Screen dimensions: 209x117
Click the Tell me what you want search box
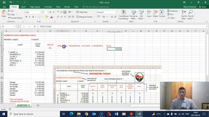[96, 7]
